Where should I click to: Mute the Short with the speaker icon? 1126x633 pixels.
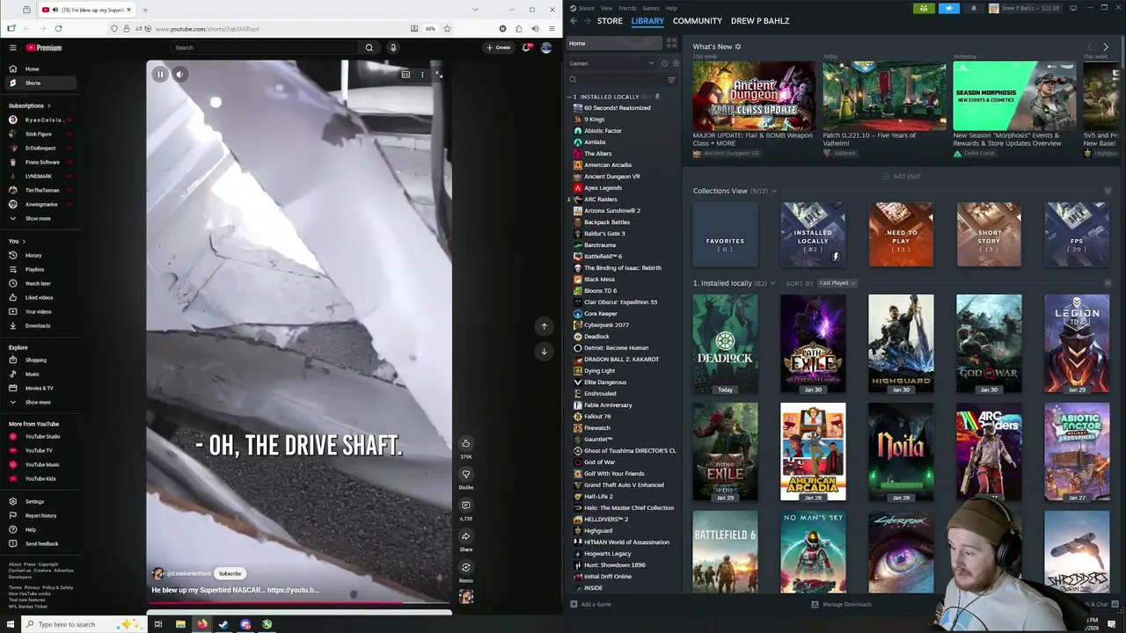(179, 75)
